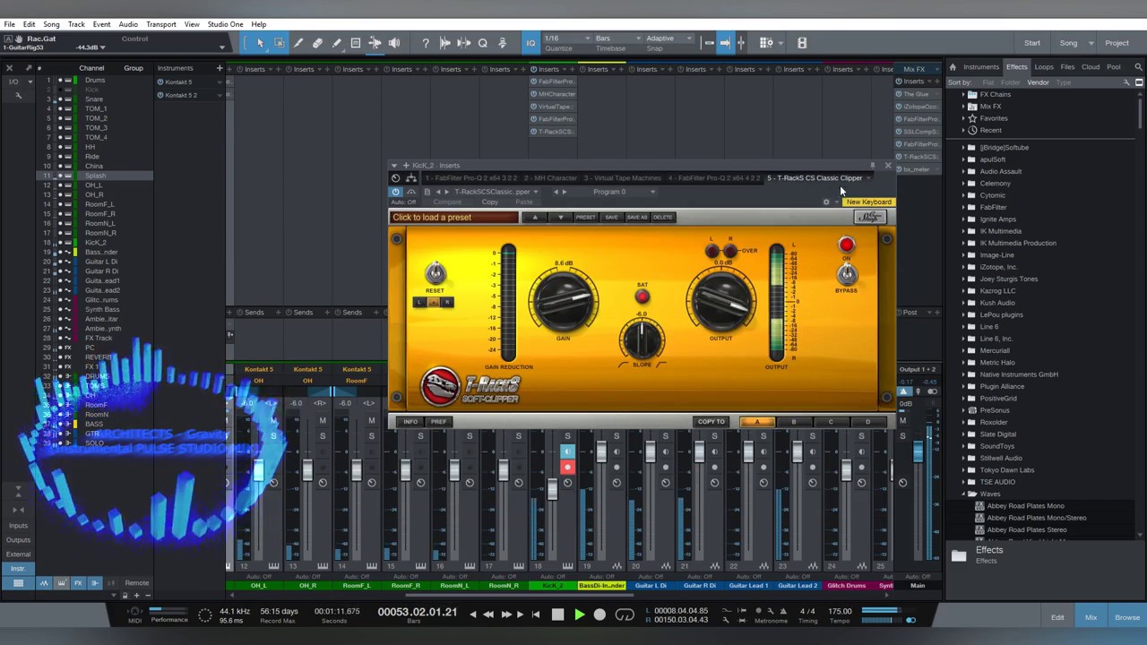
Task: Load previous T-RackS preset with up arrow
Action: (535, 217)
